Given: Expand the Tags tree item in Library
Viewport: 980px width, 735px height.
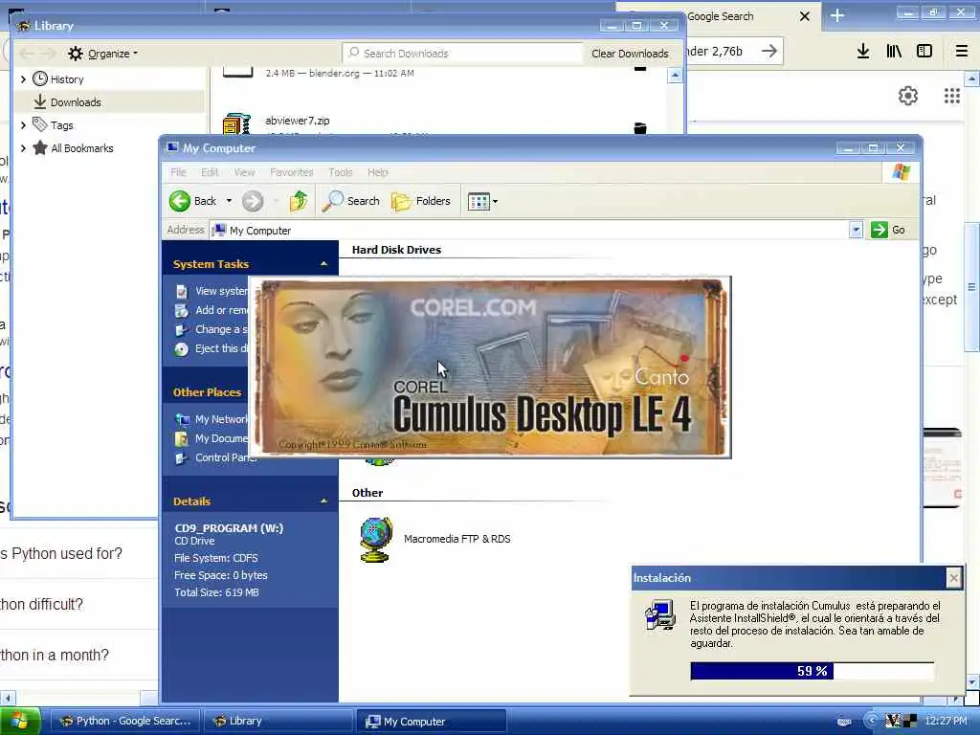Looking at the screenshot, I should point(23,125).
